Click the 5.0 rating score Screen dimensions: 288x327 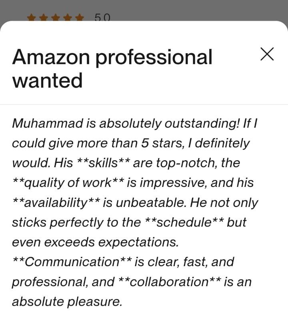point(102,18)
